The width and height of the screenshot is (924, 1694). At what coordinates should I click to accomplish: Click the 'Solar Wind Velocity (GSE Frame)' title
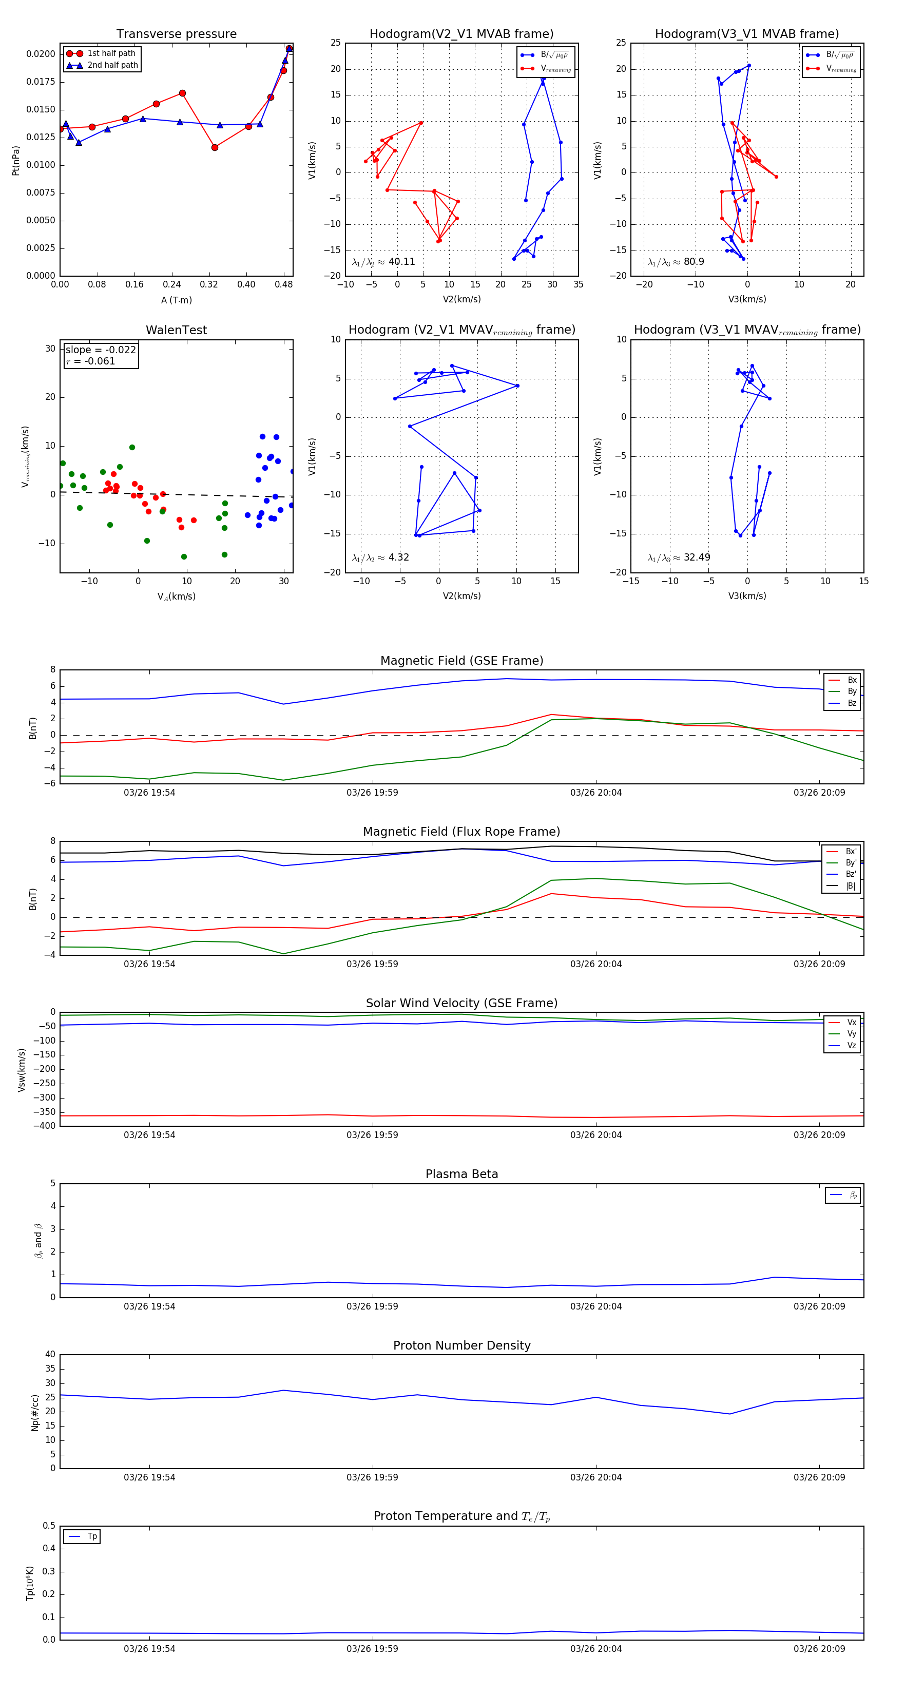(x=461, y=1003)
